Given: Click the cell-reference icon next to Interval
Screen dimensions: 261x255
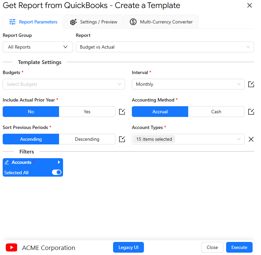Looking at the screenshot, I should pos(251,84).
